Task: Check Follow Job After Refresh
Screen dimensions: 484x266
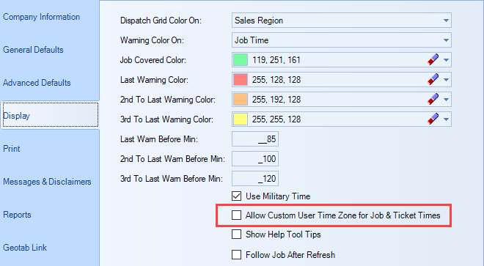Action: 236,254
